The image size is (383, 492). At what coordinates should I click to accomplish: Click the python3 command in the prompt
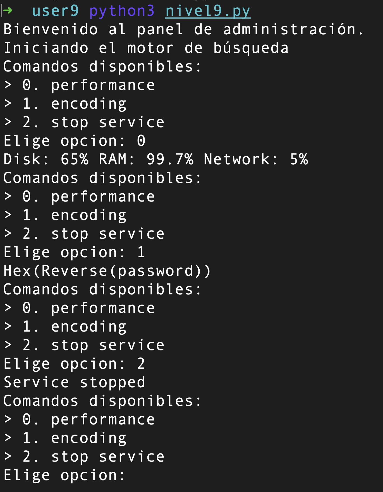coord(122,11)
